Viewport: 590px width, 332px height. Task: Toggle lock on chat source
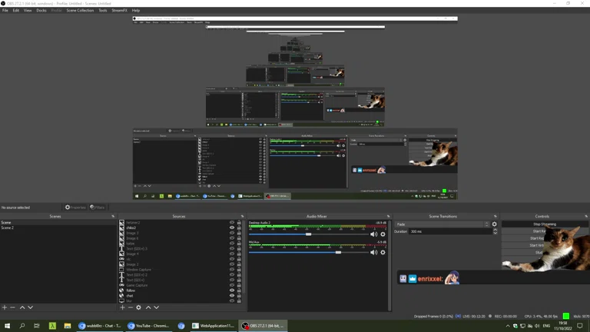[239, 296]
